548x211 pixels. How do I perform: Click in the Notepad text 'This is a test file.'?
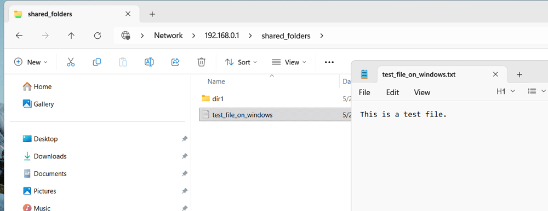click(404, 114)
